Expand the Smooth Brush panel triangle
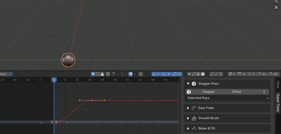This screenshot has width=281, height=134. pos(188,118)
